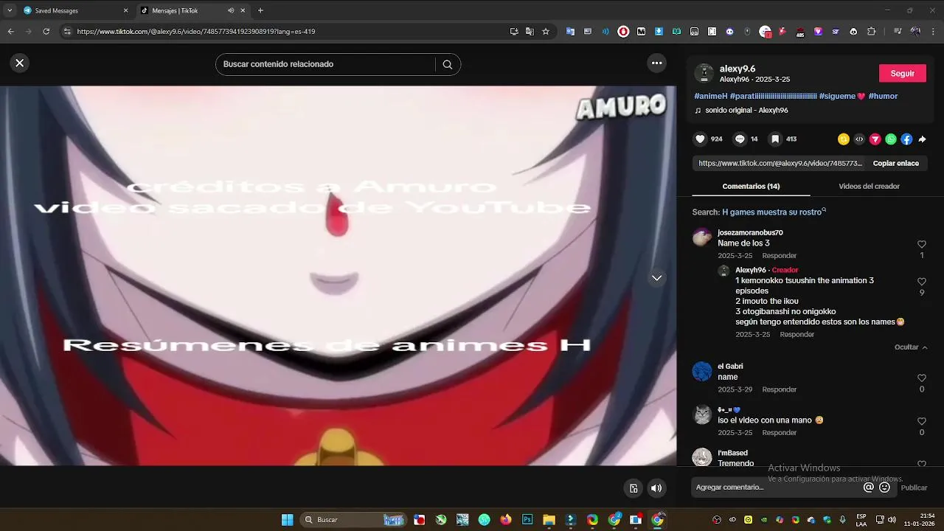Click the translate page icon in address bar
This screenshot has width=944, height=531.
pyautogui.click(x=530, y=32)
